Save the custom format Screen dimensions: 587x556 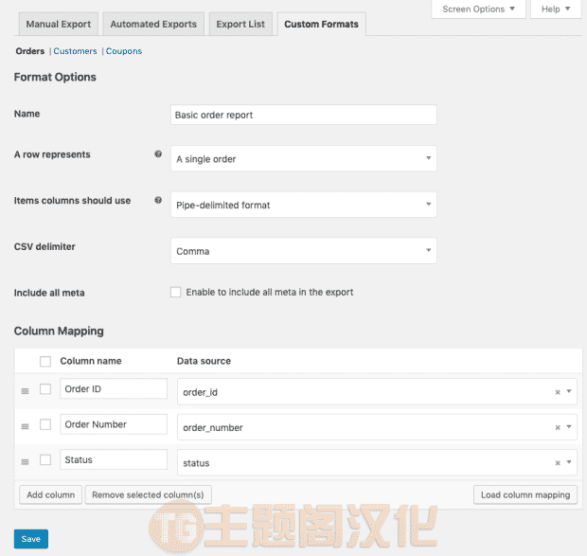30,539
